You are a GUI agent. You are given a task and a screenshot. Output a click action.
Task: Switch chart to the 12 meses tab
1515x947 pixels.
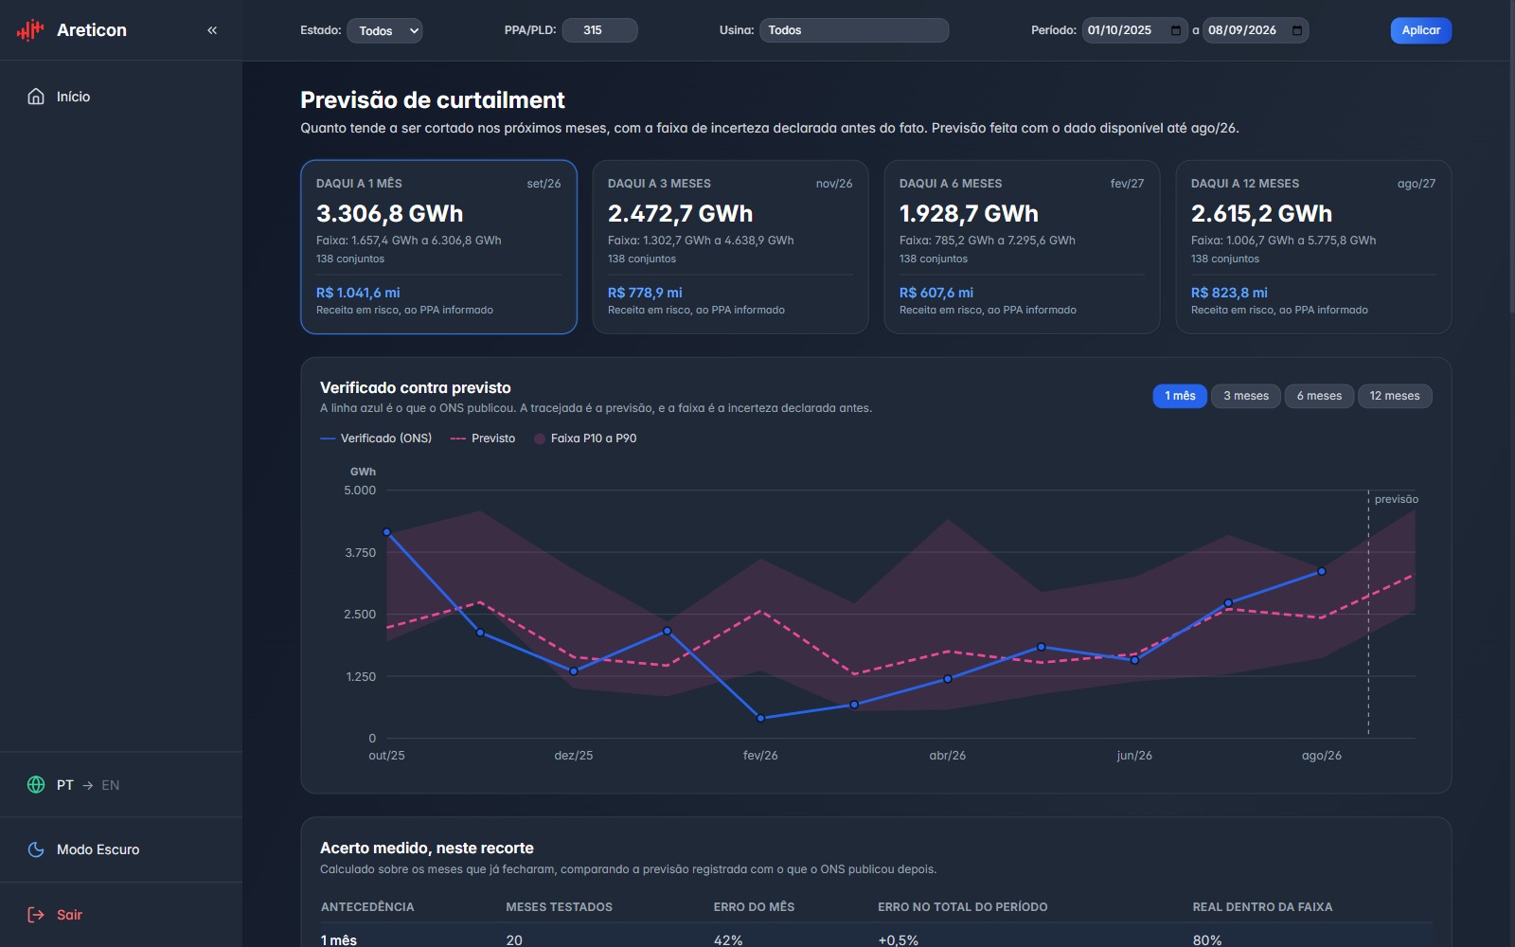coord(1395,396)
